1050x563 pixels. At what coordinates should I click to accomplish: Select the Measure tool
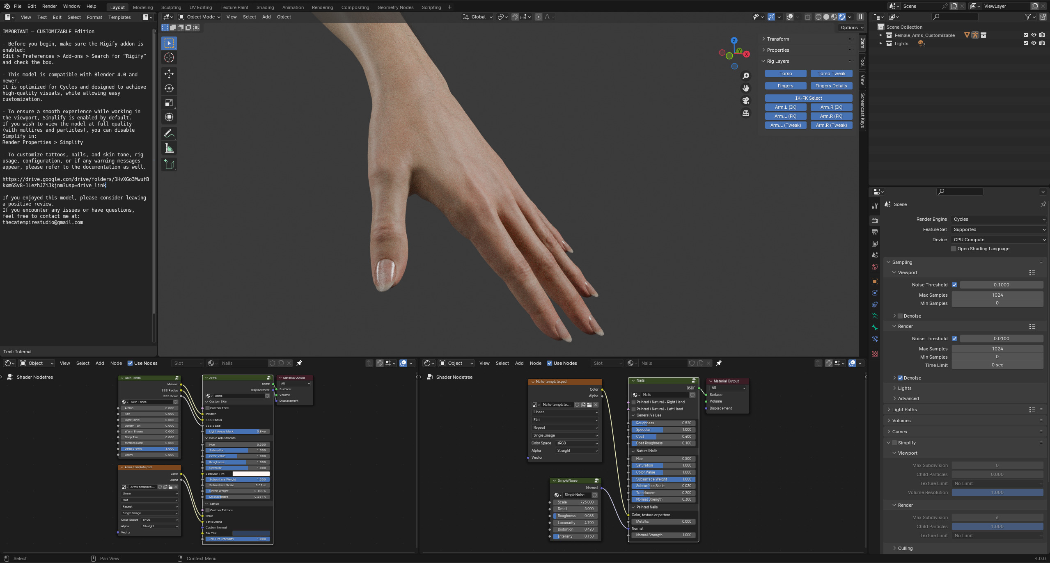[169, 148]
